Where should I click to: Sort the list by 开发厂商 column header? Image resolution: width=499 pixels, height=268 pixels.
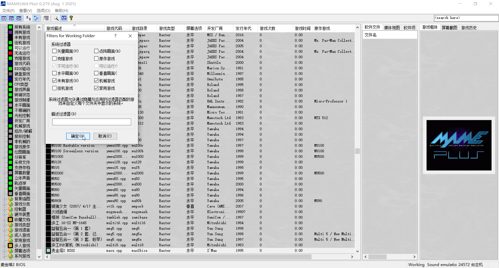(219, 28)
